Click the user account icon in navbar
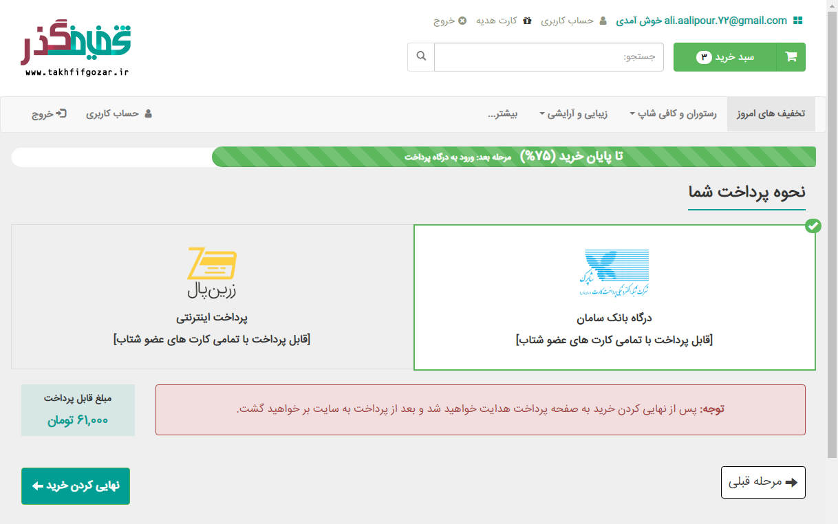Image resolution: width=838 pixels, height=524 pixels. point(148,113)
